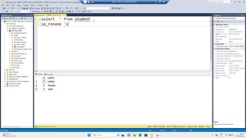Expand the Programmability node

point(10,58)
